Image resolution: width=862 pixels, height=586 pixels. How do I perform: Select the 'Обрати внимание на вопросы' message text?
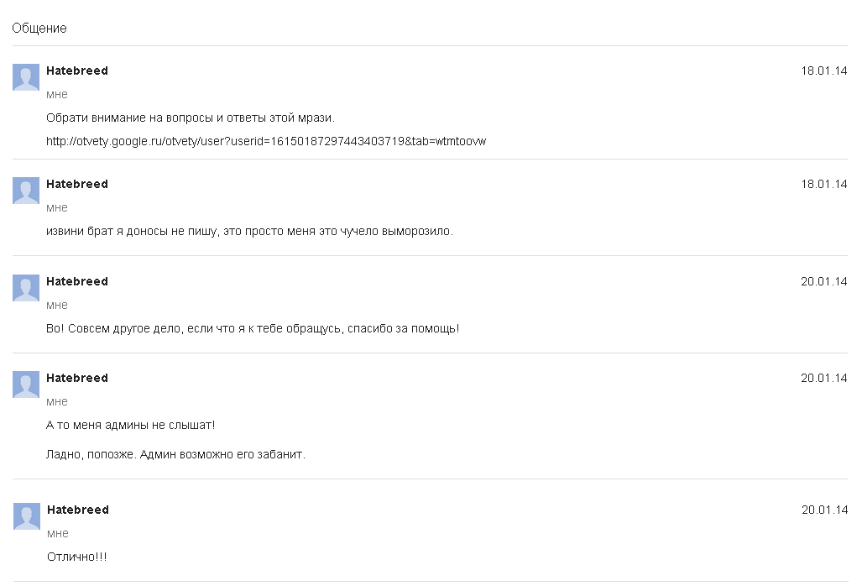[x=191, y=118]
